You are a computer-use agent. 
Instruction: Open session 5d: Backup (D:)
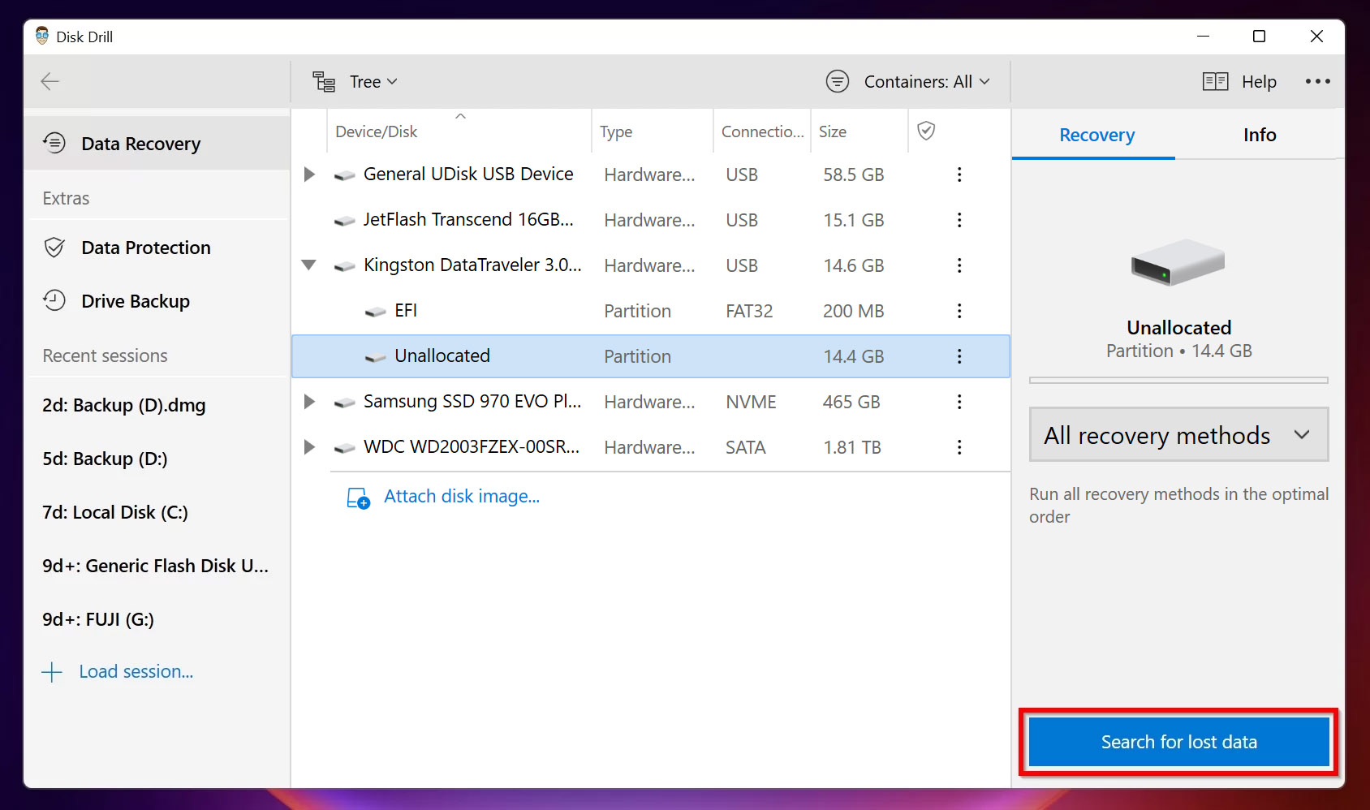(105, 459)
